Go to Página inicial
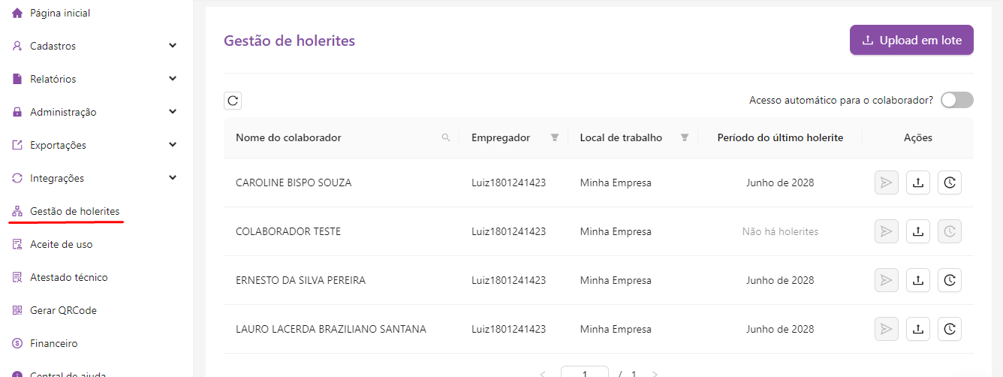 click(59, 13)
